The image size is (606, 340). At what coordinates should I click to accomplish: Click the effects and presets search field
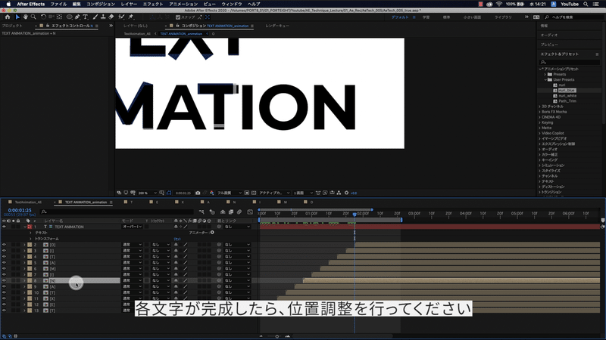[570, 62]
